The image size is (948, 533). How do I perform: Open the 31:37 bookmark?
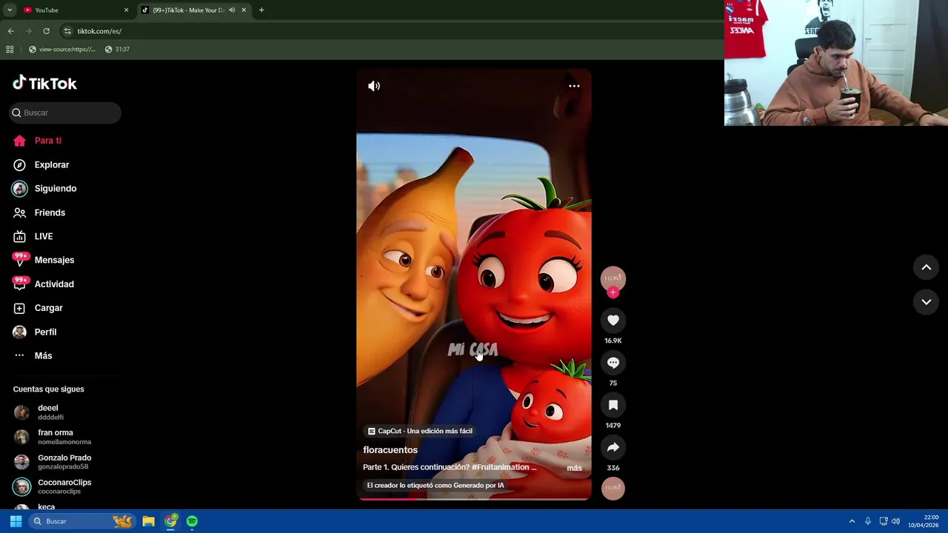click(x=117, y=50)
